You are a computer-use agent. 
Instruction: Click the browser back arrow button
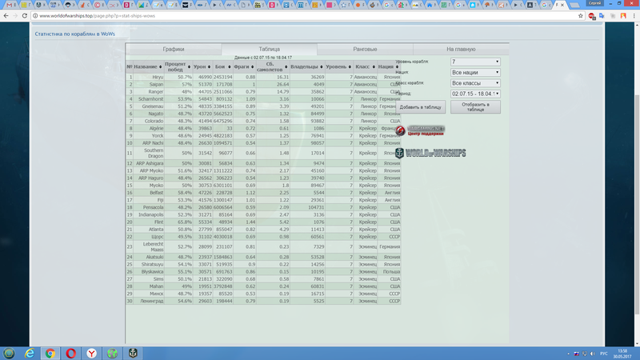(6, 15)
